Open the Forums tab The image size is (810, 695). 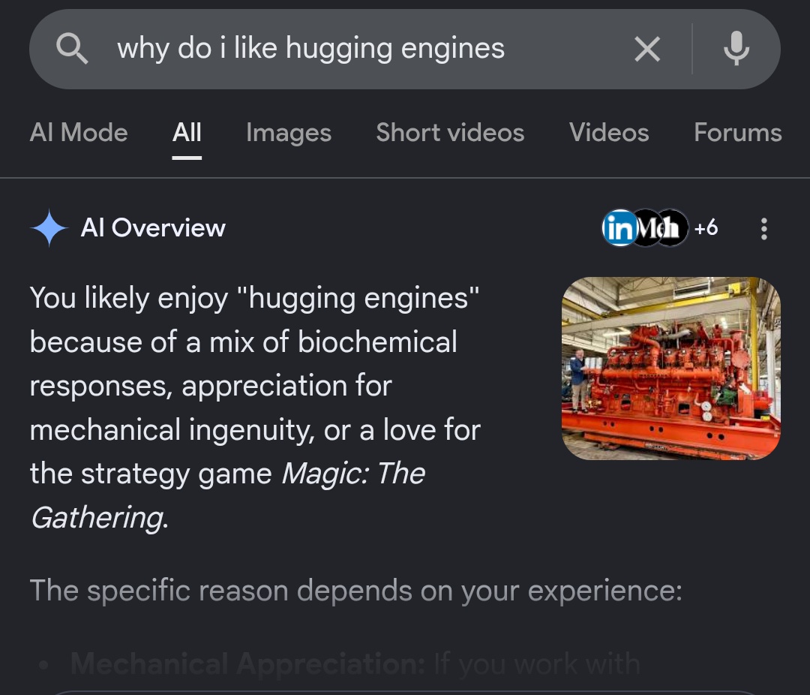pos(738,132)
